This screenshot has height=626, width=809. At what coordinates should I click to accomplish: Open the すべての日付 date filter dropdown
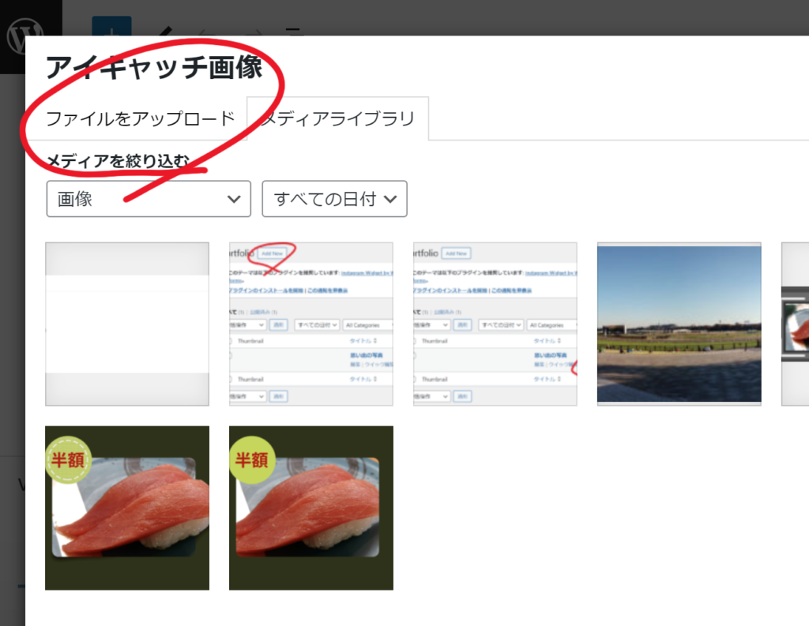tap(333, 199)
